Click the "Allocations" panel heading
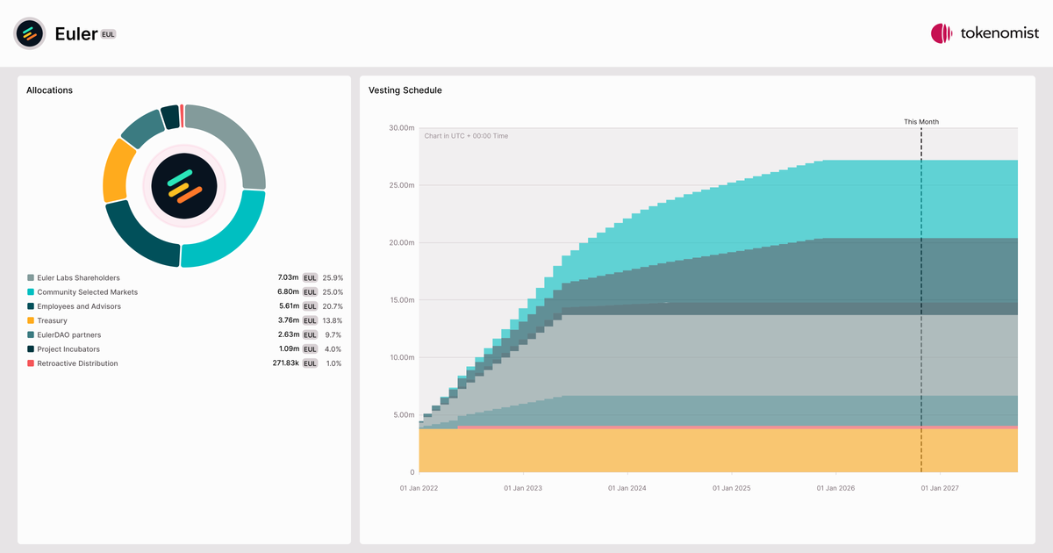 tap(50, 90)
